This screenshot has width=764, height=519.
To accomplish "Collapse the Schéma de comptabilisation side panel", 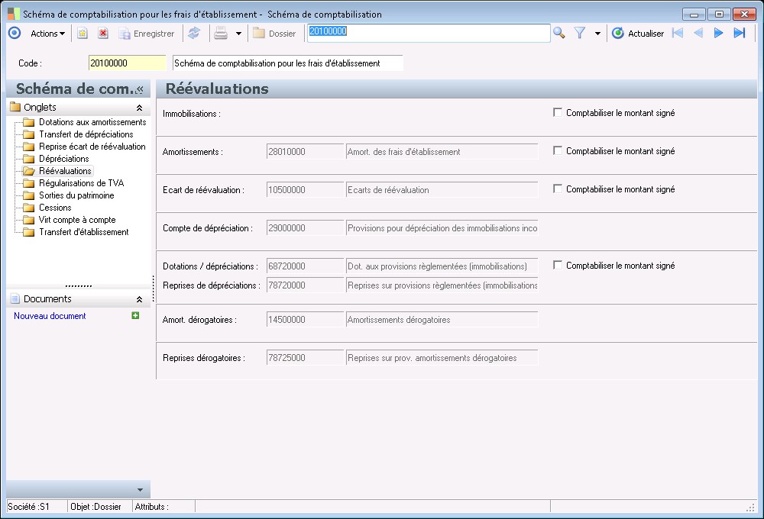I will pyautogui.click(x=141, y=89).
